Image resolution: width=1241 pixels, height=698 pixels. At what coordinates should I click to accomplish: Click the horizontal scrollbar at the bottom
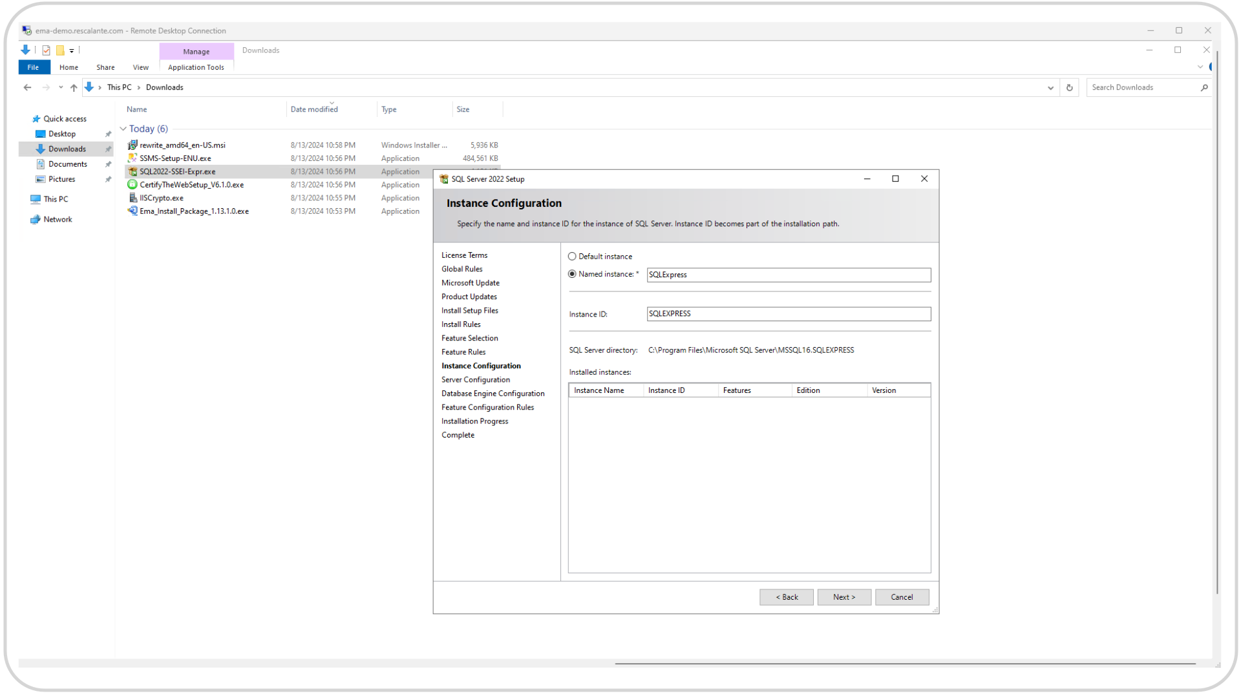pos(905,663)
